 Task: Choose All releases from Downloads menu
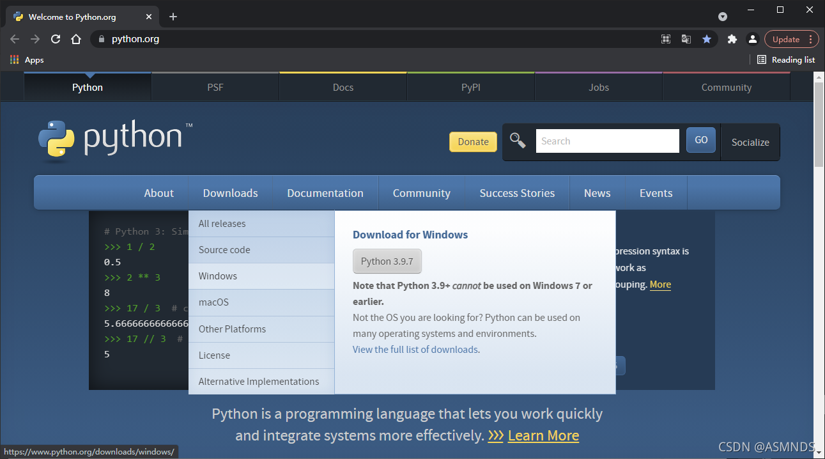[261, 224]
